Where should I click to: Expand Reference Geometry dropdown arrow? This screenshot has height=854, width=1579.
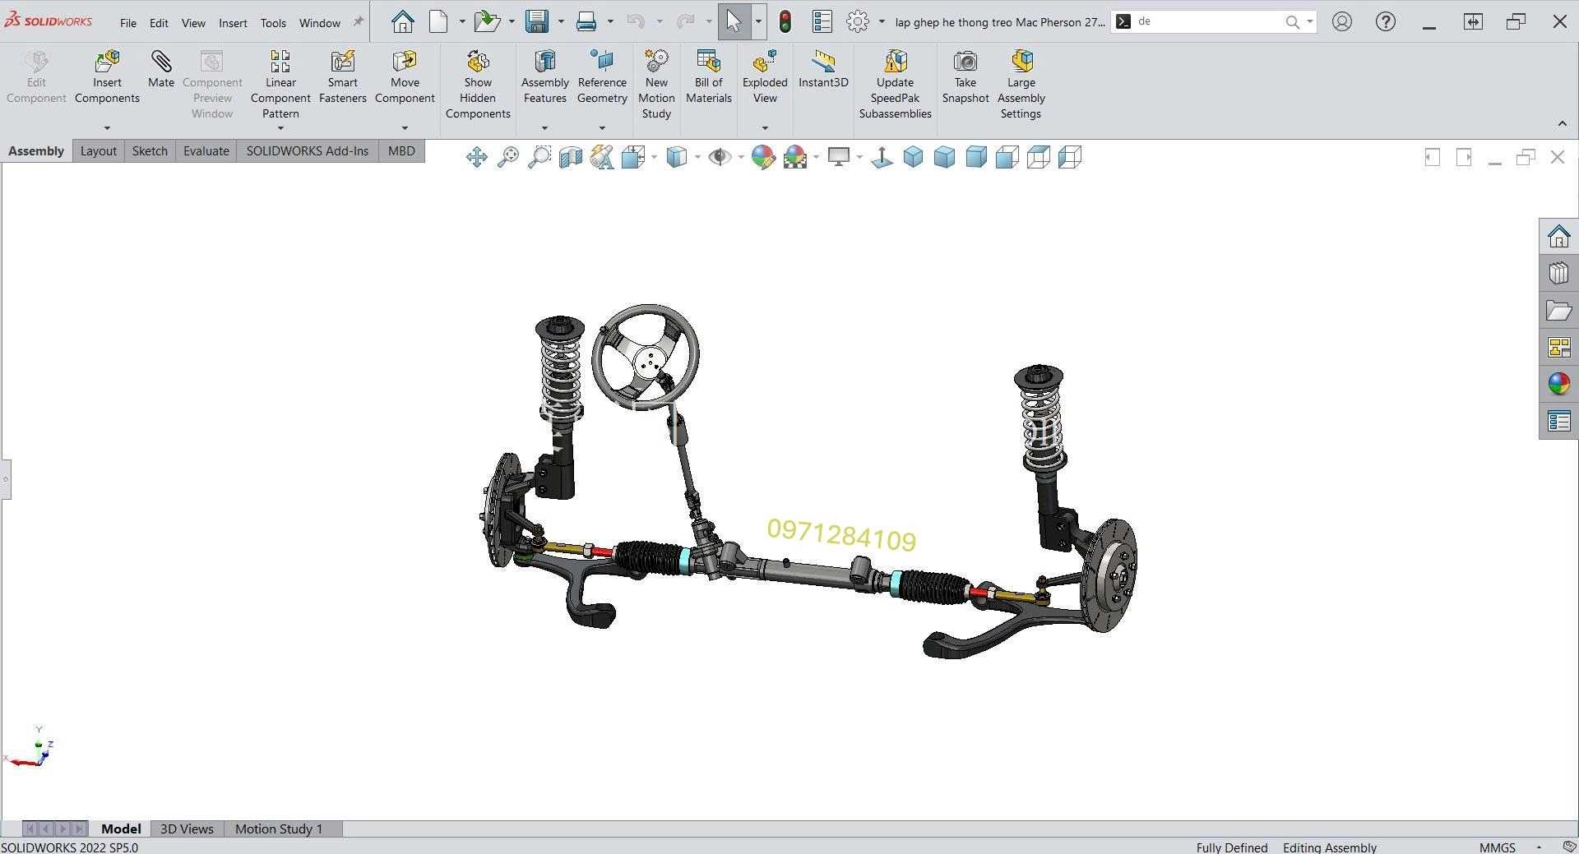(x=602, y=128)
